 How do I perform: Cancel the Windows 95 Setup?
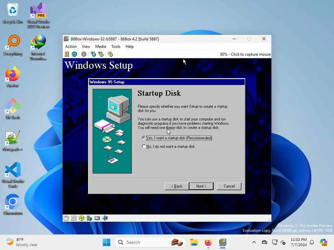[x=229, y=186]
